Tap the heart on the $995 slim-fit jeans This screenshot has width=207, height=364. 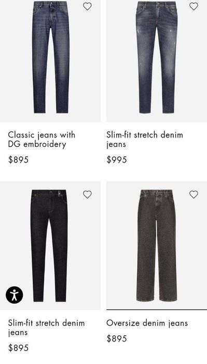coord(194,6)
